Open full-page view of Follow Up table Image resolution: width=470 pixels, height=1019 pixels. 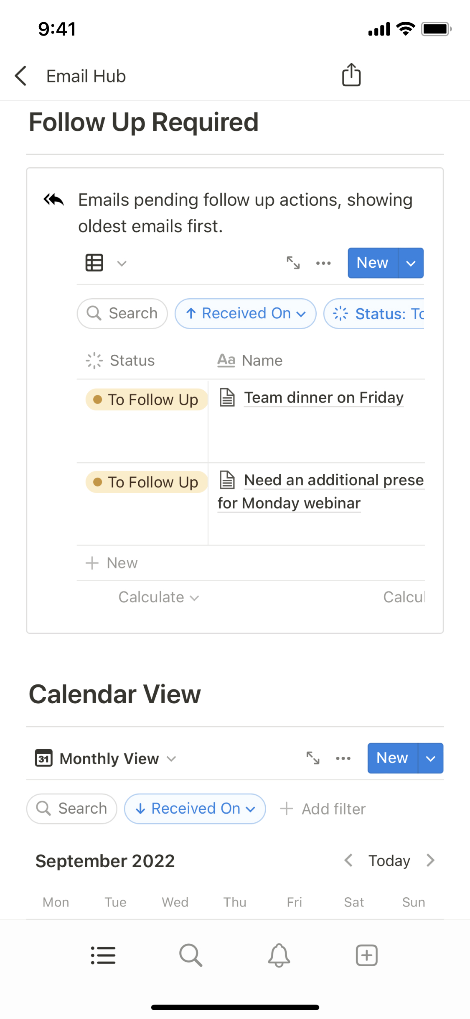(293, 263)
